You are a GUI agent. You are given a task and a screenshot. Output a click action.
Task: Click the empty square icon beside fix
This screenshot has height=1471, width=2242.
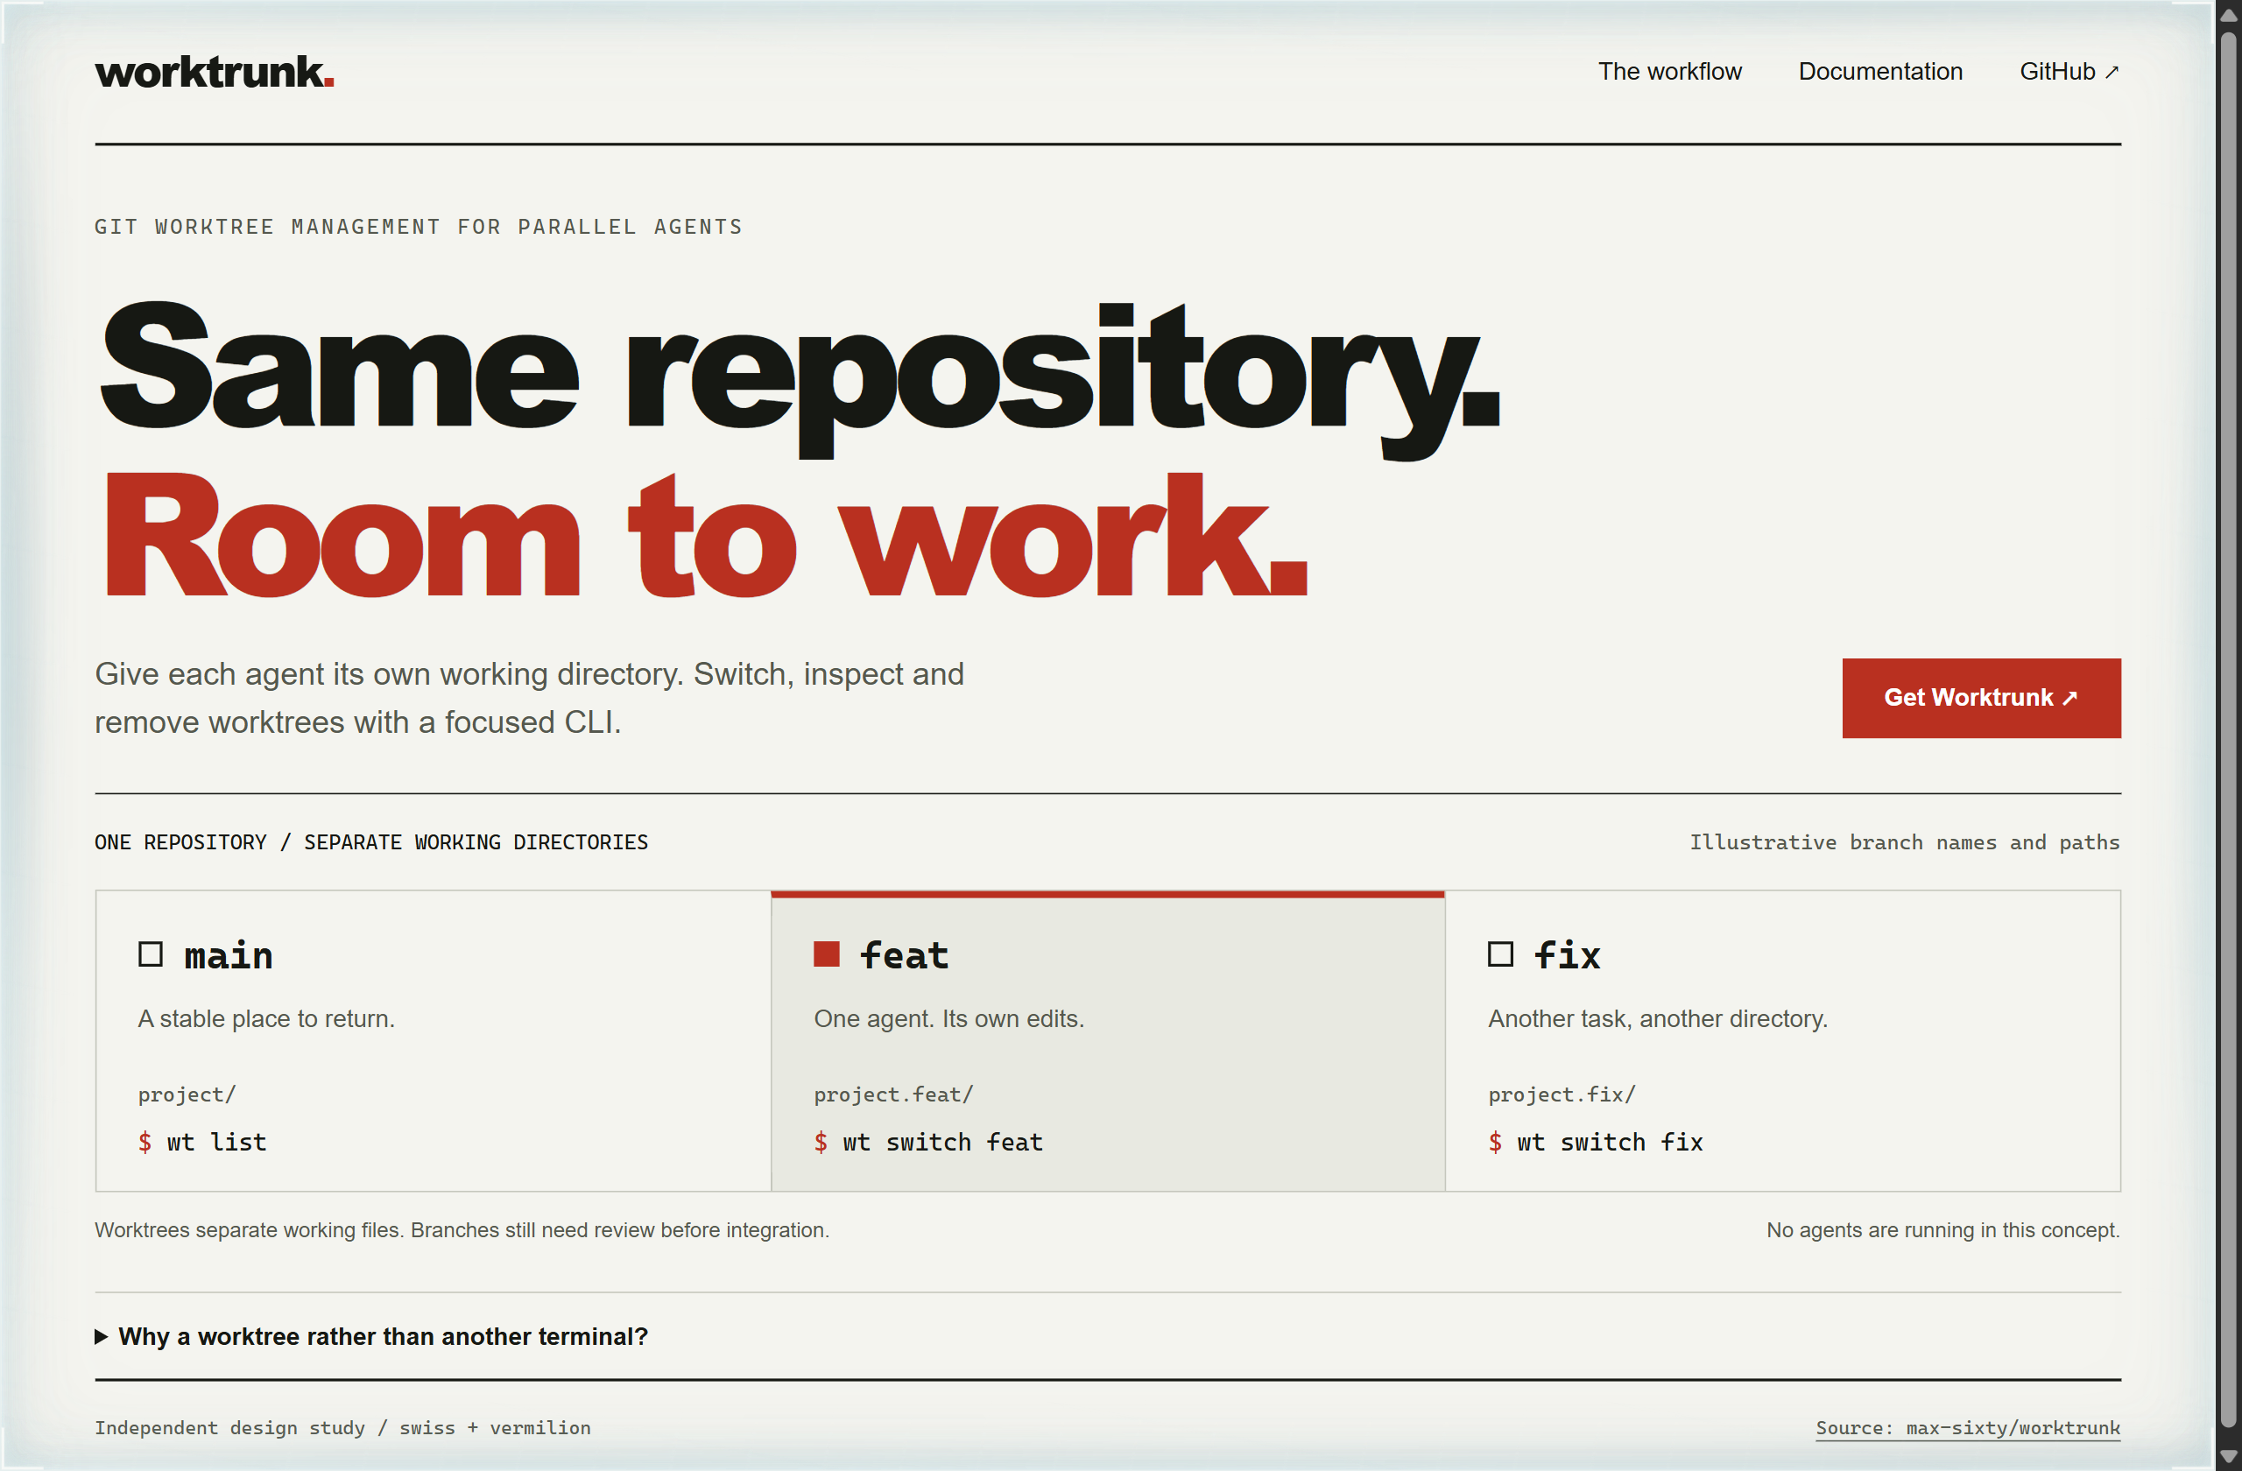tap(1500, 954)
